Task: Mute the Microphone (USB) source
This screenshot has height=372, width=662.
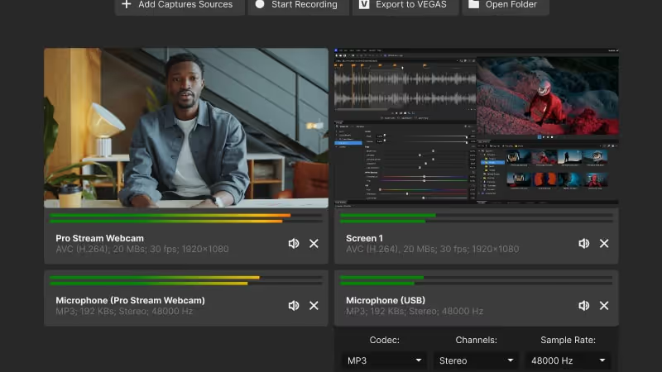Action: pyautogui.click(x=584, y=305)
